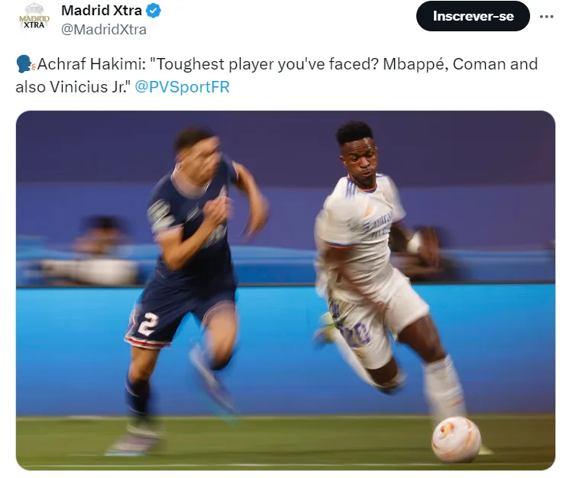Click the soccer ball in the photo

click(456, 439)
